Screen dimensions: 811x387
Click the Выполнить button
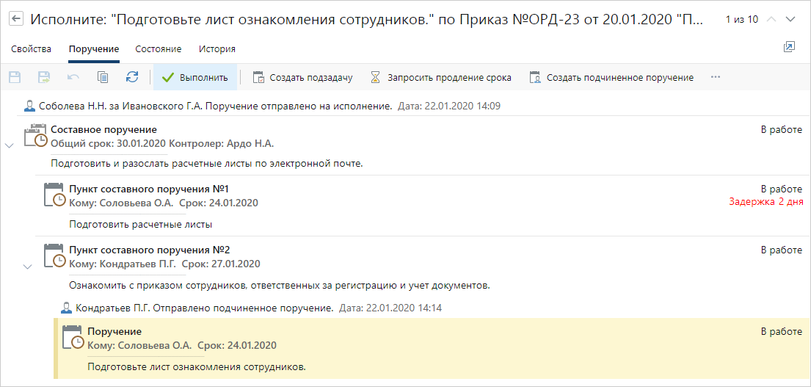click(x=195, y=77)
